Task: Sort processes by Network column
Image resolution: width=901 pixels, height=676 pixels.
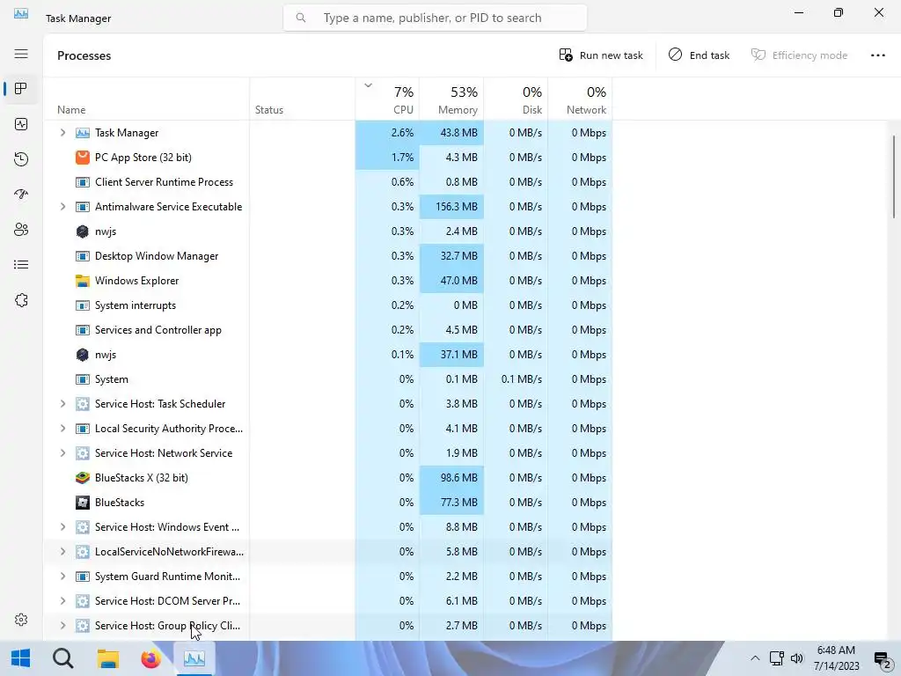Action: coord(580,99)
